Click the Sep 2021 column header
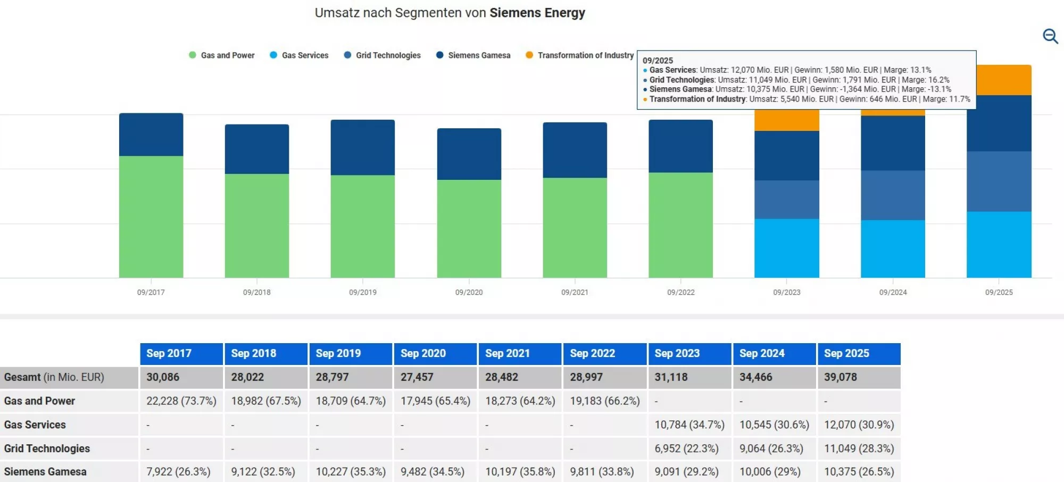 click(520, 354)
